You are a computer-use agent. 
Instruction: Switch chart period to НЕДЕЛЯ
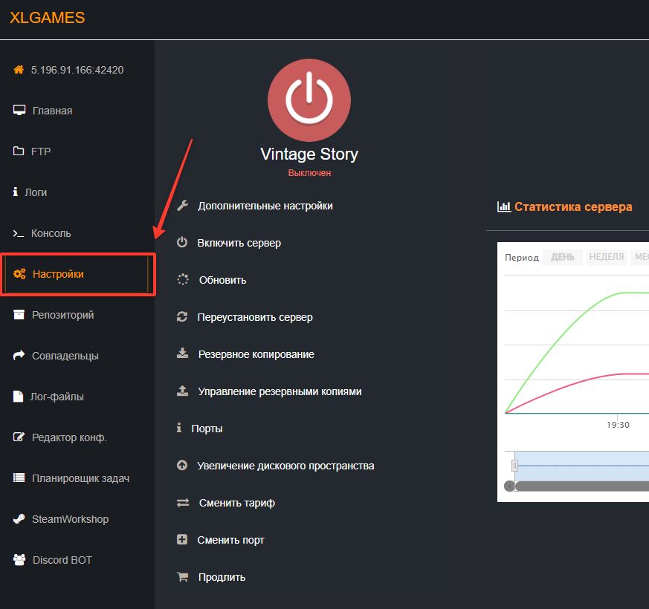click(x=606, y=258)
